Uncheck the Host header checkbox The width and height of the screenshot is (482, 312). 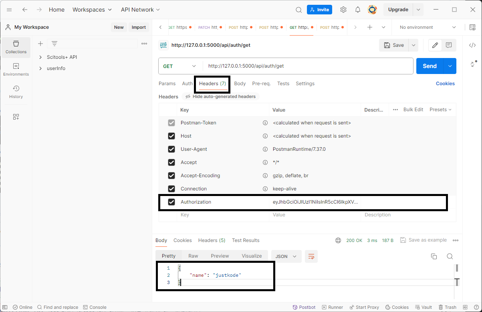[171, 136]
